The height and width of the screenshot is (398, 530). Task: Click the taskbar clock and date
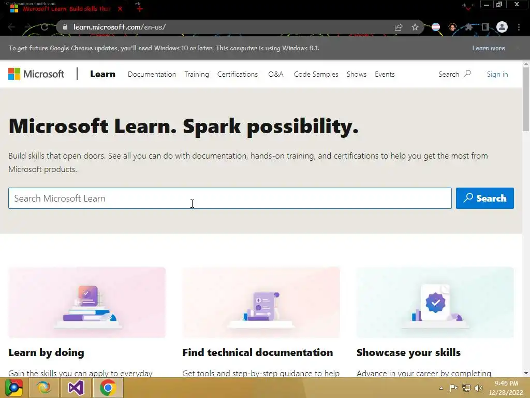506,388
